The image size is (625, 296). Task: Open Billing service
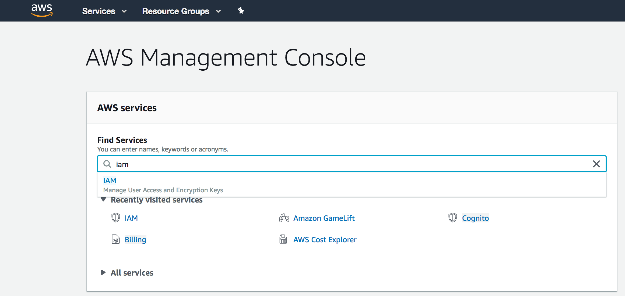[135, 240]
